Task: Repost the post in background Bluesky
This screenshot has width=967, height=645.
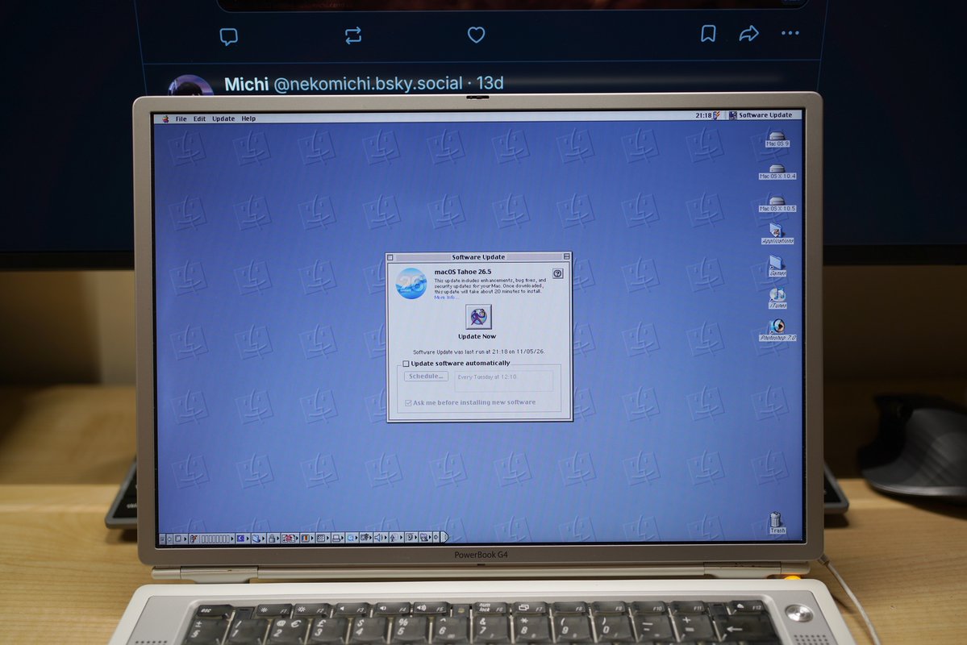Action: [352, 35]
